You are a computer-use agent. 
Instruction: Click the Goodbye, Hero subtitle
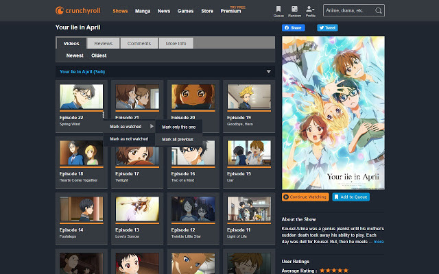click(240, 124)
